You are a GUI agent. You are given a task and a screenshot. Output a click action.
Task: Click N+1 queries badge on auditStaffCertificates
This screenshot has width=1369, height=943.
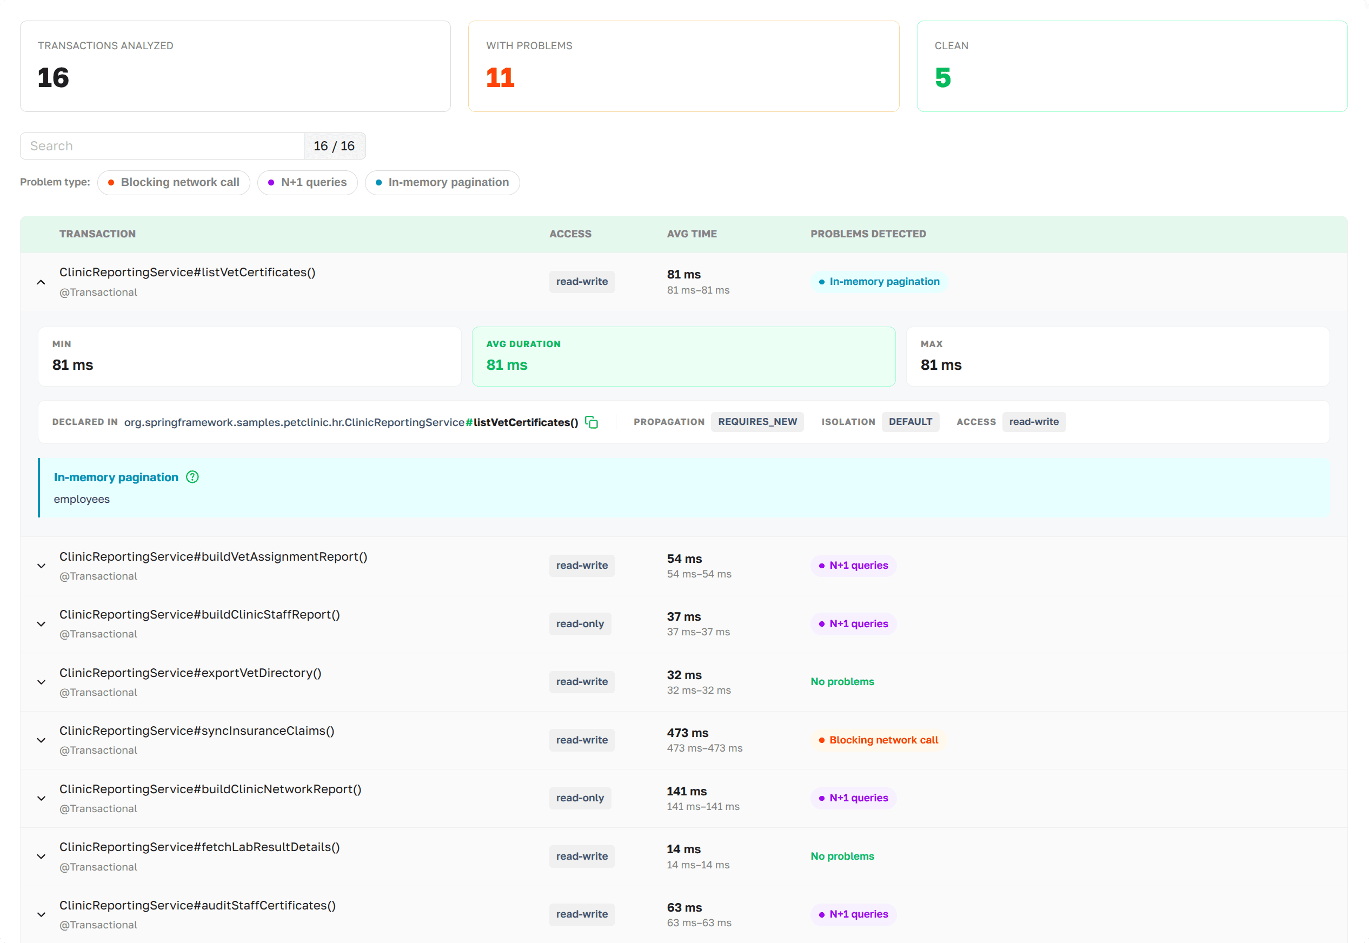coord(853,914)
